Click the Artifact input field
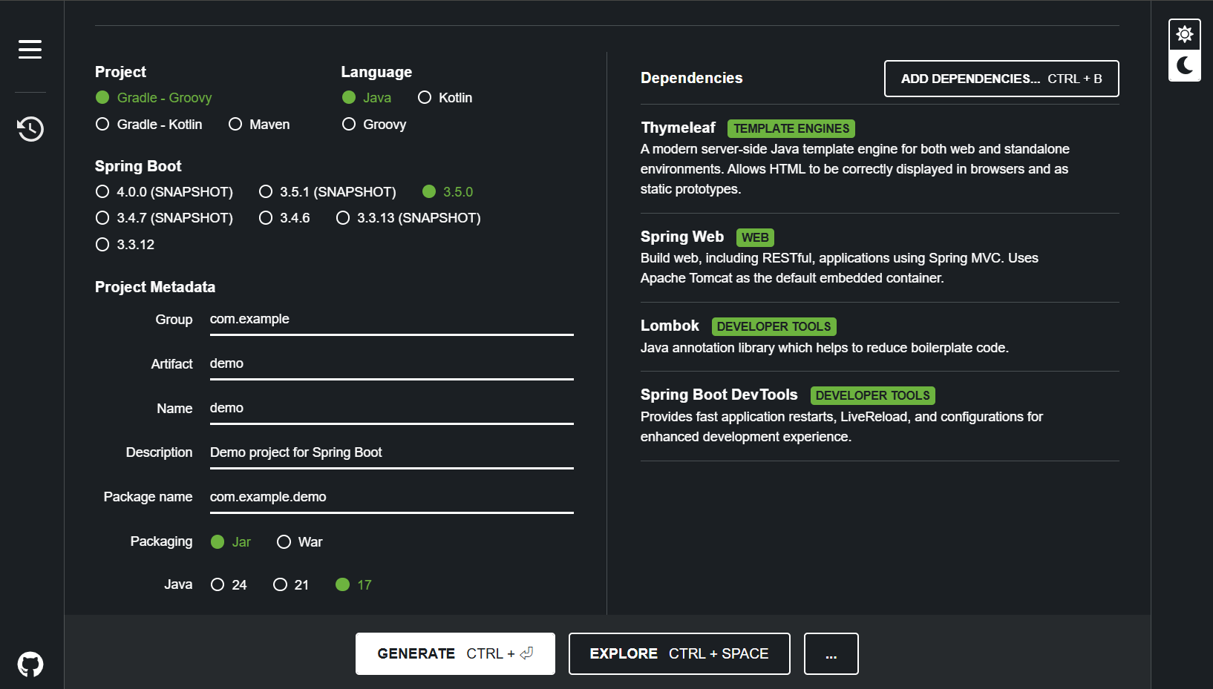This screenshot has width=1213, height=689. click(x=392, y=364)
